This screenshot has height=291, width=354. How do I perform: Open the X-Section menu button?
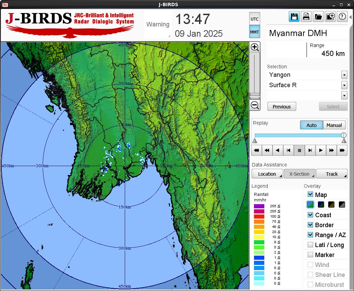[300, 174]
